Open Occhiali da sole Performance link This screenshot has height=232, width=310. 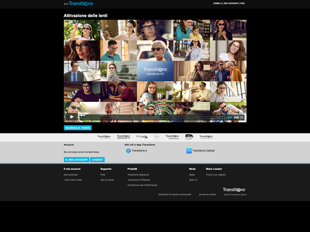coord(142,185)
